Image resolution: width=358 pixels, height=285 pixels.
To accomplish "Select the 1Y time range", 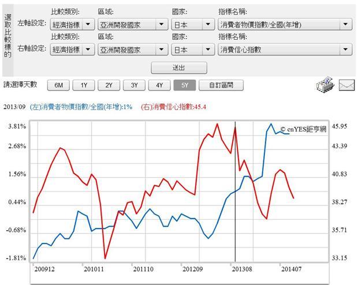I will pyautogui.click(x=84, y=85).
